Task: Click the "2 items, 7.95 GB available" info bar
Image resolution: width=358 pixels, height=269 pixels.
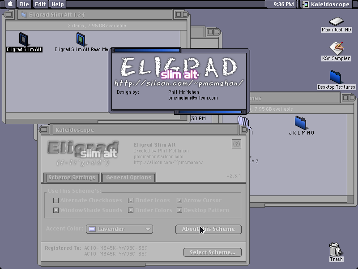Action: pos(97,26)
